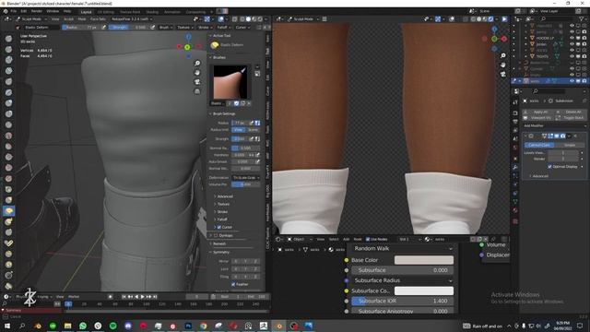
Task: Click the zoom magnifier icon in the sculpt viewport
Action: (197, 64)
